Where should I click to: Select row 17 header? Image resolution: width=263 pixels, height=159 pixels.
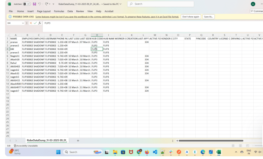point(7,94)
